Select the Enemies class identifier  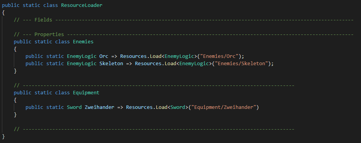tap(83, 42)
